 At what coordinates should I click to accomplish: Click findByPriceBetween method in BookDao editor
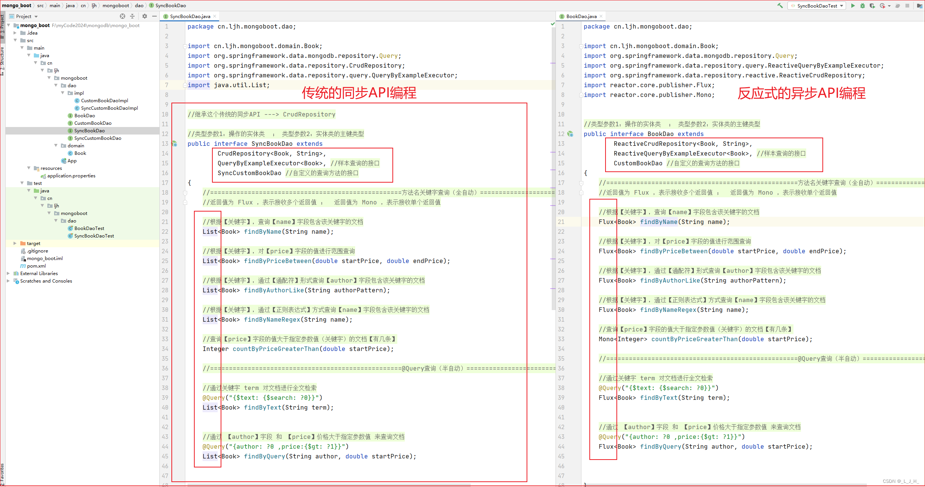coord(674,251)
